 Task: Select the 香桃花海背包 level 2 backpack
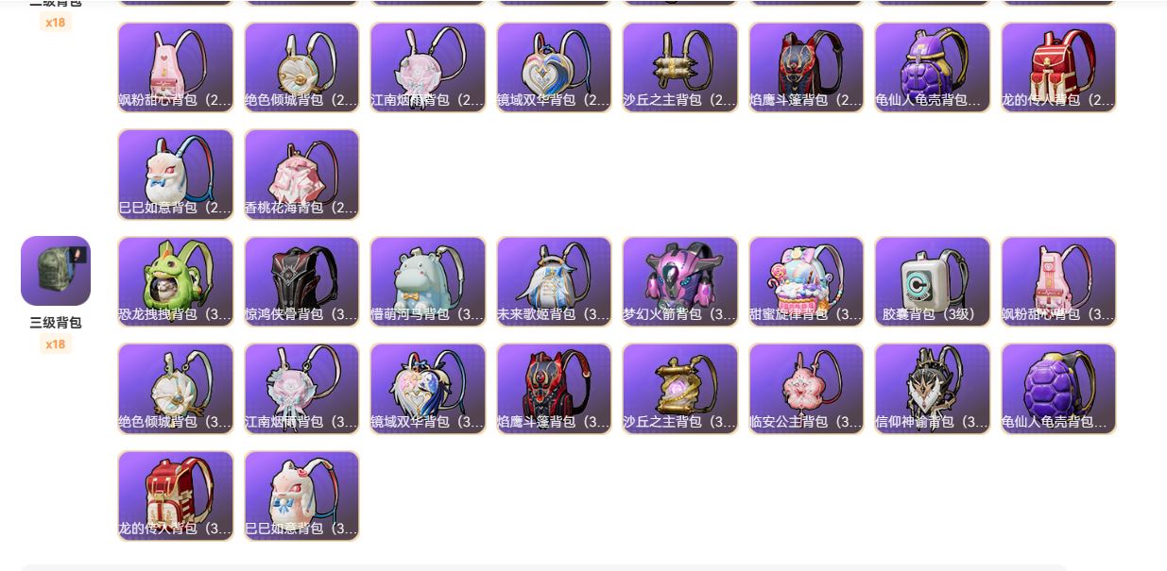click(301, 175)
